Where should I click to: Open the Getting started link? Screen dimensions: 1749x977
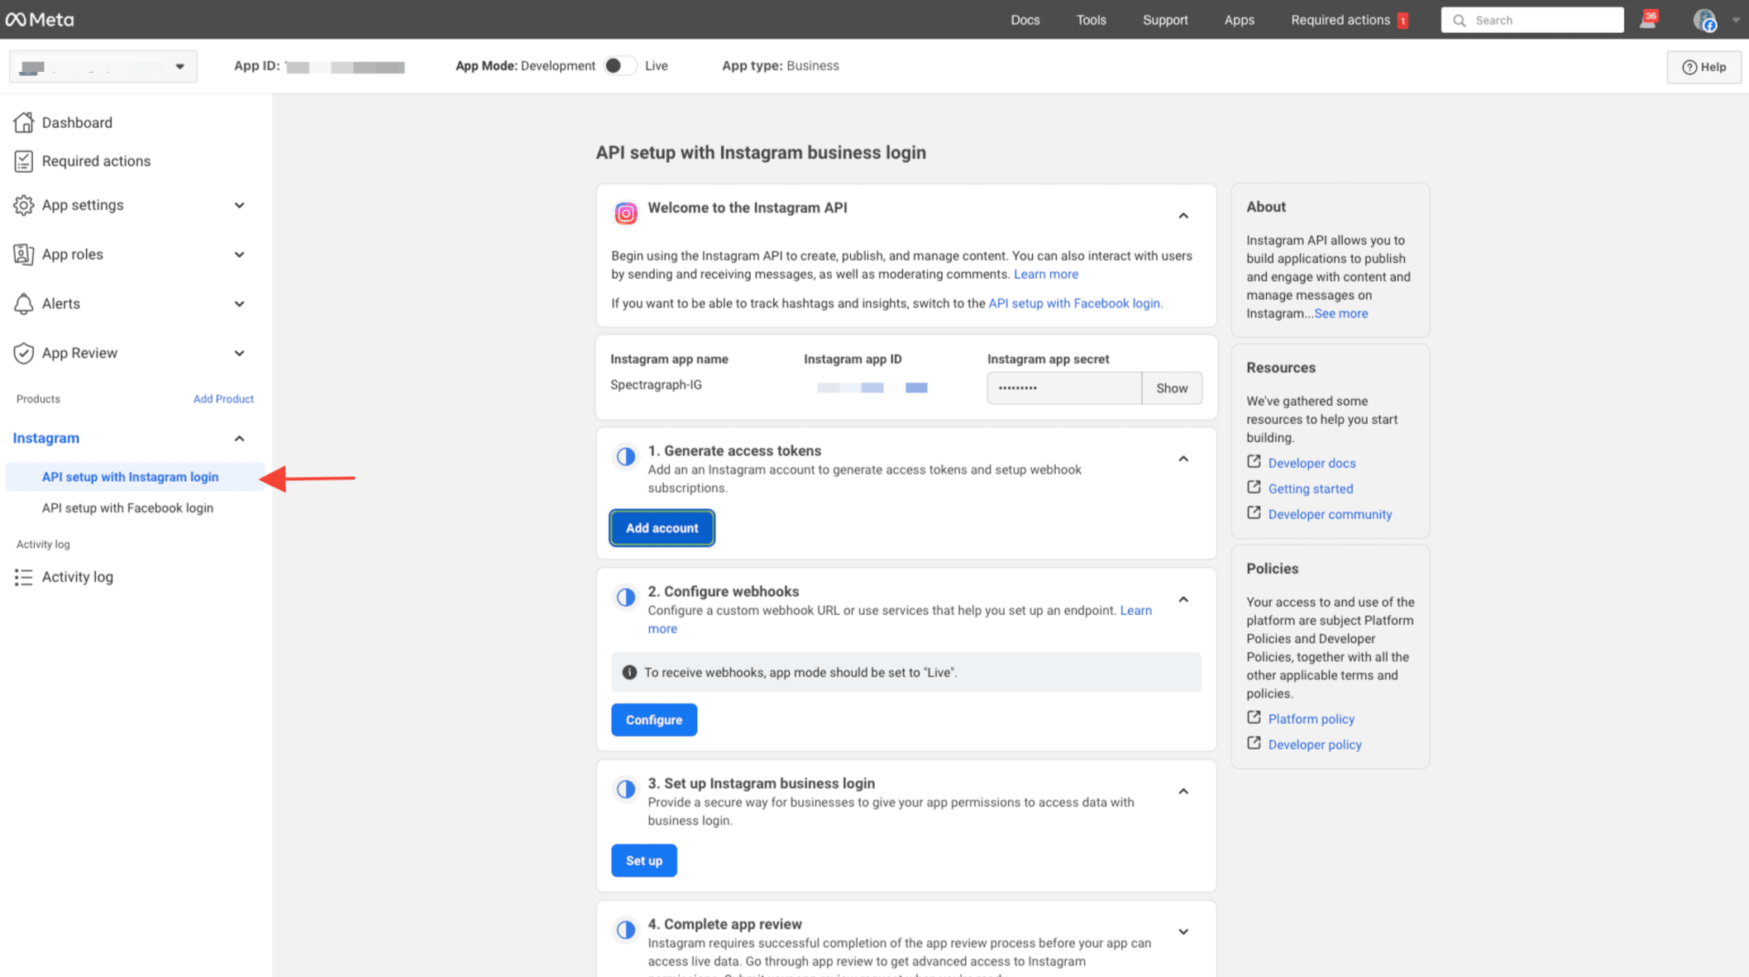[1311, 489]
